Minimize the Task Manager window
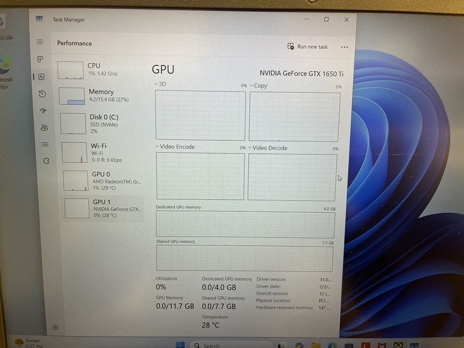The width and height of the screenshot is (464, 348). click(x=306, y=19)
